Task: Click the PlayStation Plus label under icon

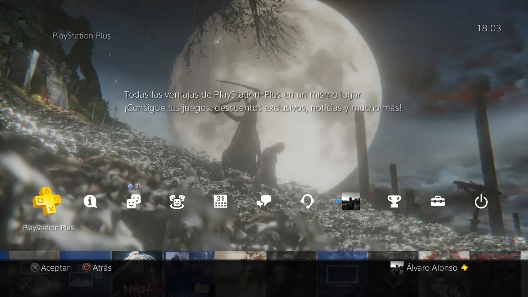Action: click(49, 228)
